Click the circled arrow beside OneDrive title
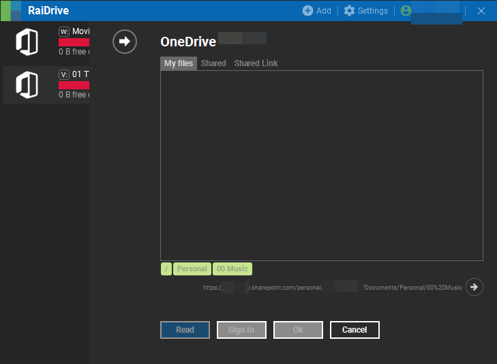497x364 pixels. pyautogui.click(x=125, y=42)
